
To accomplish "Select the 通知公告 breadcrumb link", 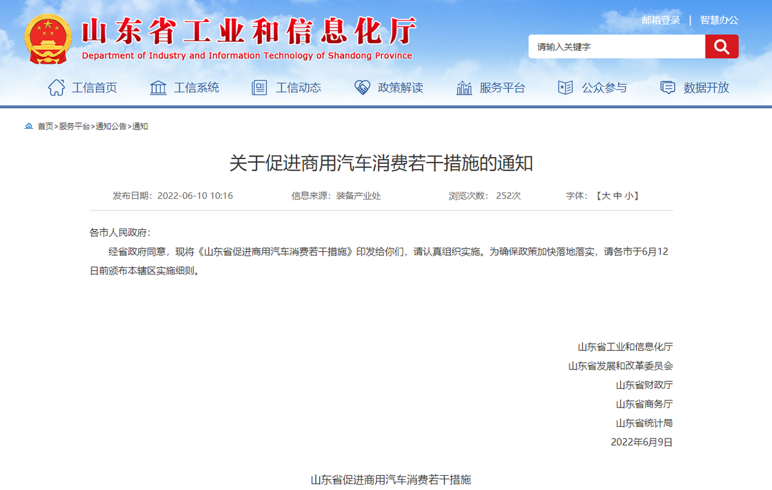I will [111, 126].
